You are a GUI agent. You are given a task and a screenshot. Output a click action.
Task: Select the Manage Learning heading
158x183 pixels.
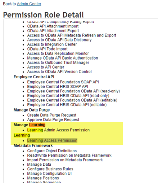(x=30, y=125)
